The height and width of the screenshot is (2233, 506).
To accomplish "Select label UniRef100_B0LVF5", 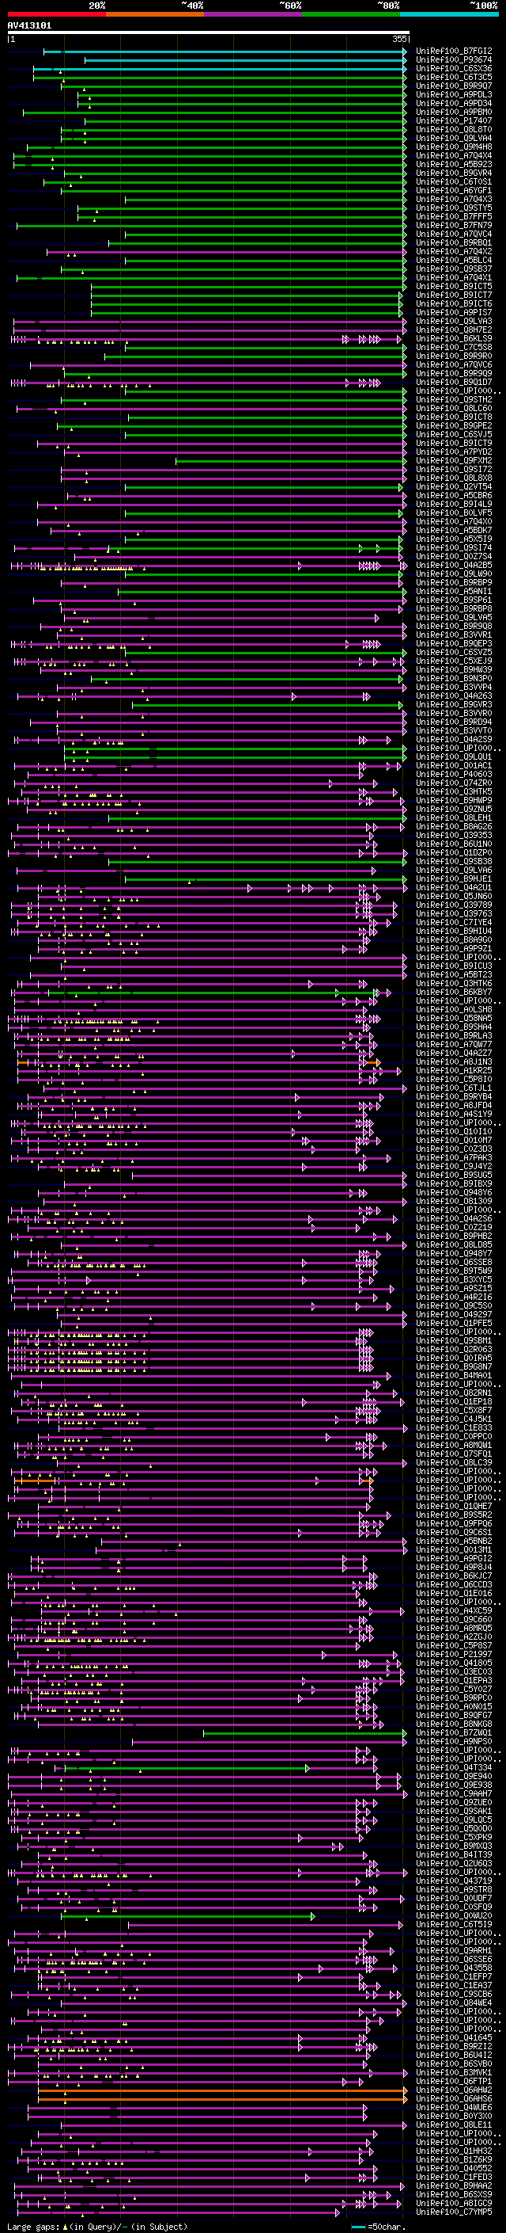I will click(x=454, y=513).
